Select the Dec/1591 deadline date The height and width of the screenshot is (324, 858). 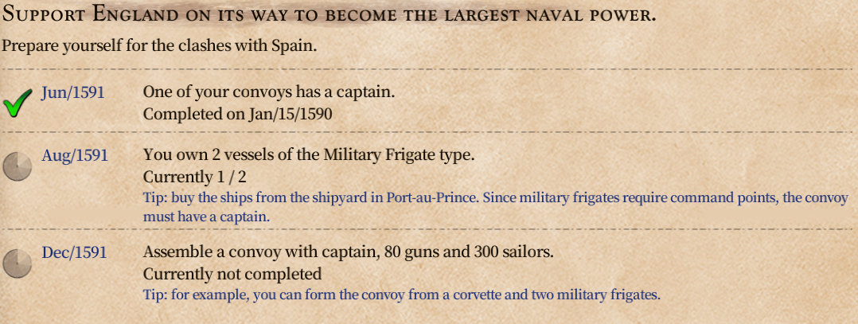(x=74, y=252)
